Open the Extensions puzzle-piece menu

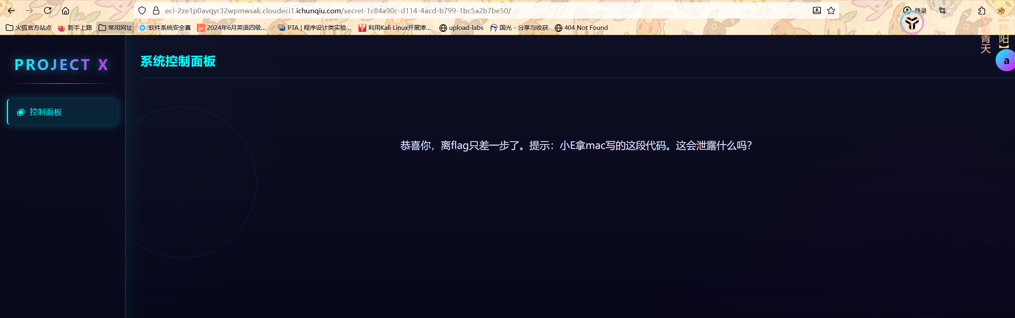tap(982, 10)
